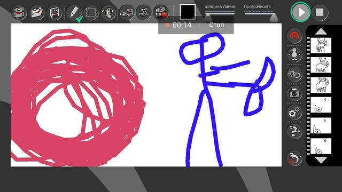
Task: Choose the dashed rectangle selection tool
Action: [x=91, y=13]
